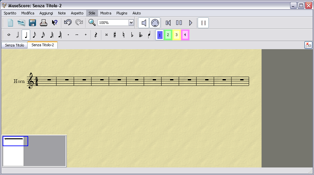Select eighth note duration
This screenshot has width=314, height=175.
pyautogui.click(x=34, y=35)
